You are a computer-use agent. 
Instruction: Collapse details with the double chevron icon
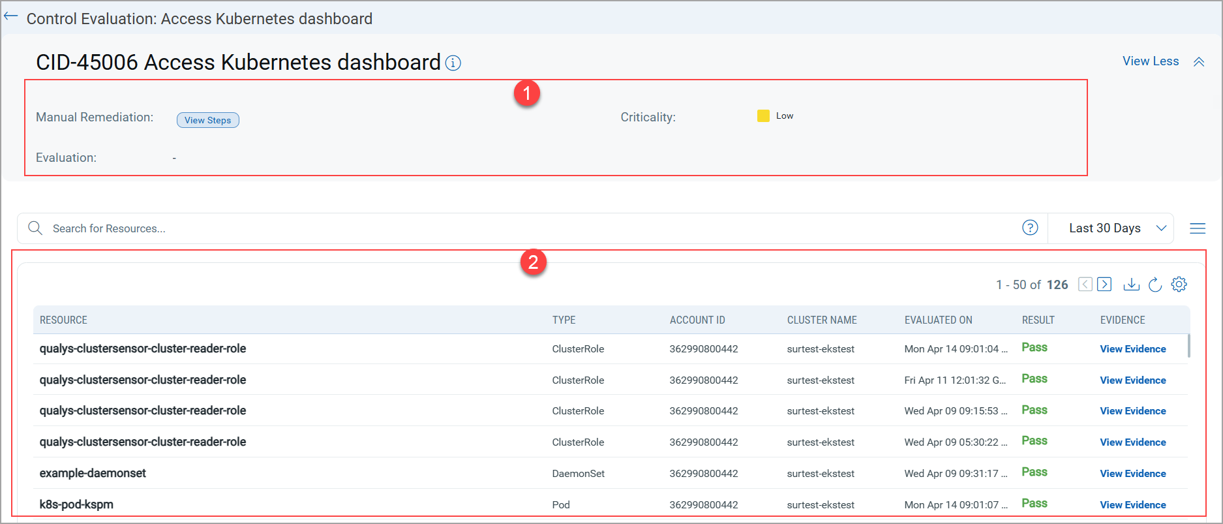coord(1199,62)
